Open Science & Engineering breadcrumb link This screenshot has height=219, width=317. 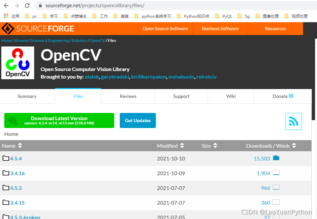pos(50,41)
